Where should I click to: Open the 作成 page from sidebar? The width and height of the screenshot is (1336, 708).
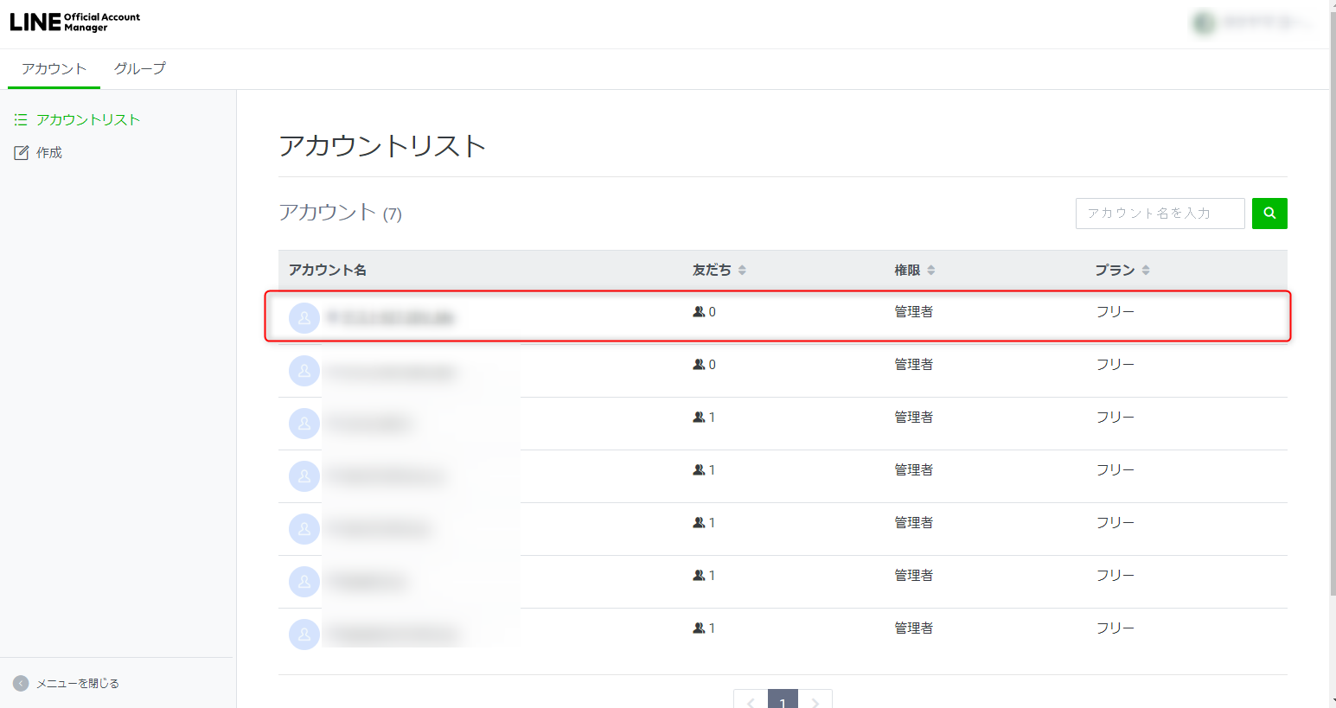pos(49,153)
